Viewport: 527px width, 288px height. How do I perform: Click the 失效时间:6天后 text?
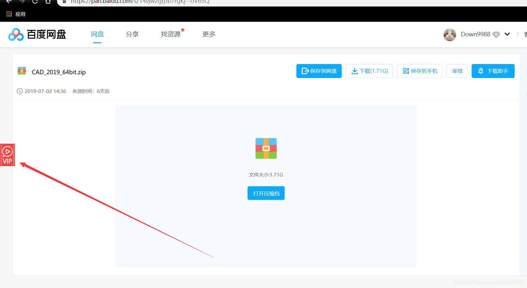point(91,91)
